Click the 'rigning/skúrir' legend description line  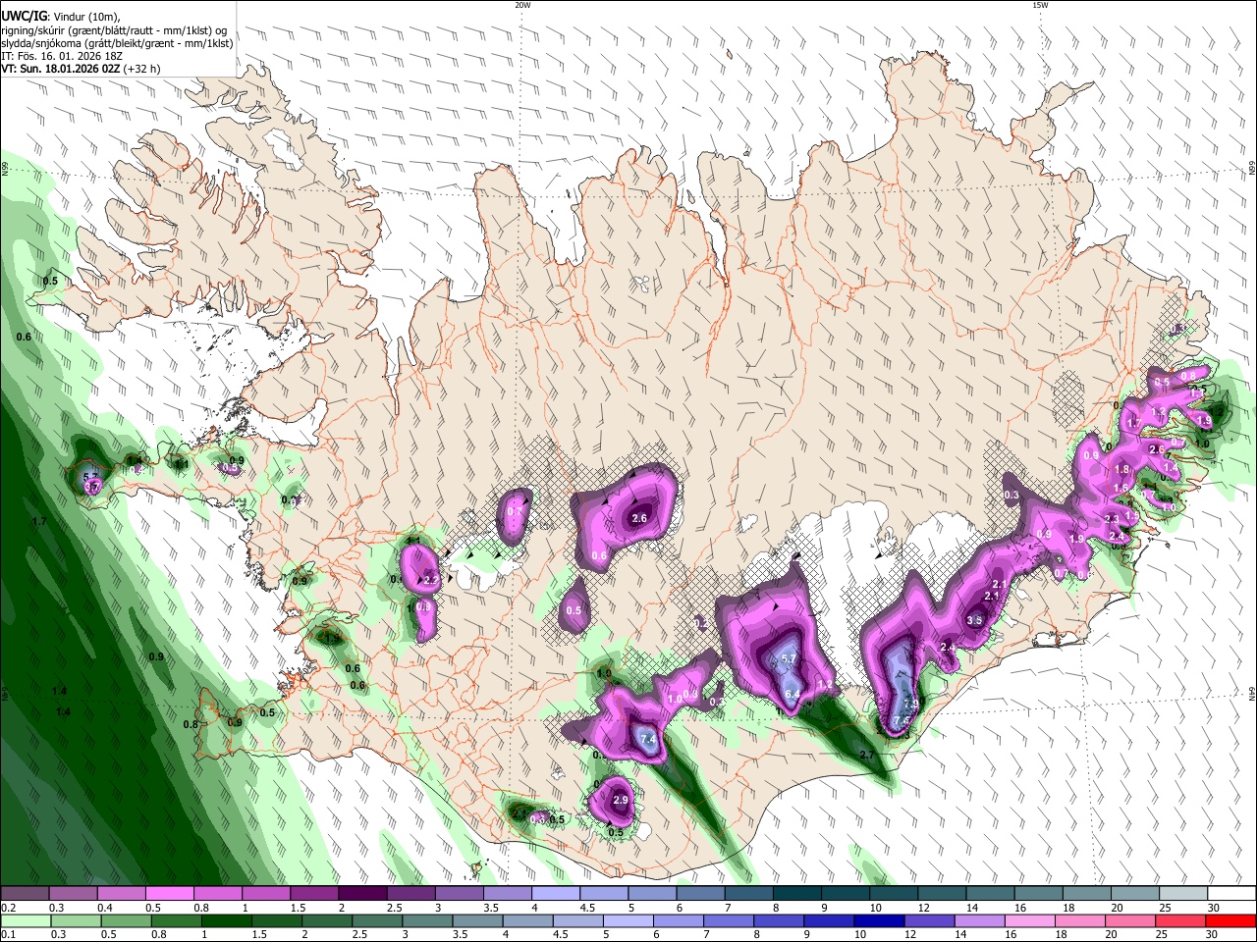tap(114, 29)
